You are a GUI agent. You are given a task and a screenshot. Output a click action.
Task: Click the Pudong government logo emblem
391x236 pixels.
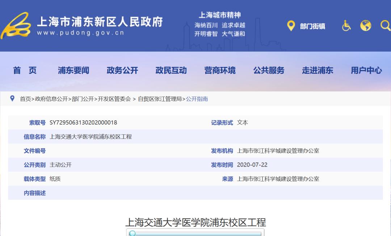[16, 26]
